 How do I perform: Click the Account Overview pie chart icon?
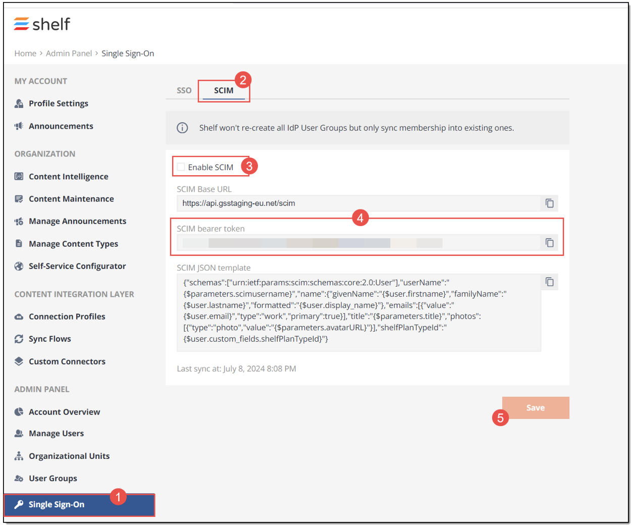(x=19, y=412)
